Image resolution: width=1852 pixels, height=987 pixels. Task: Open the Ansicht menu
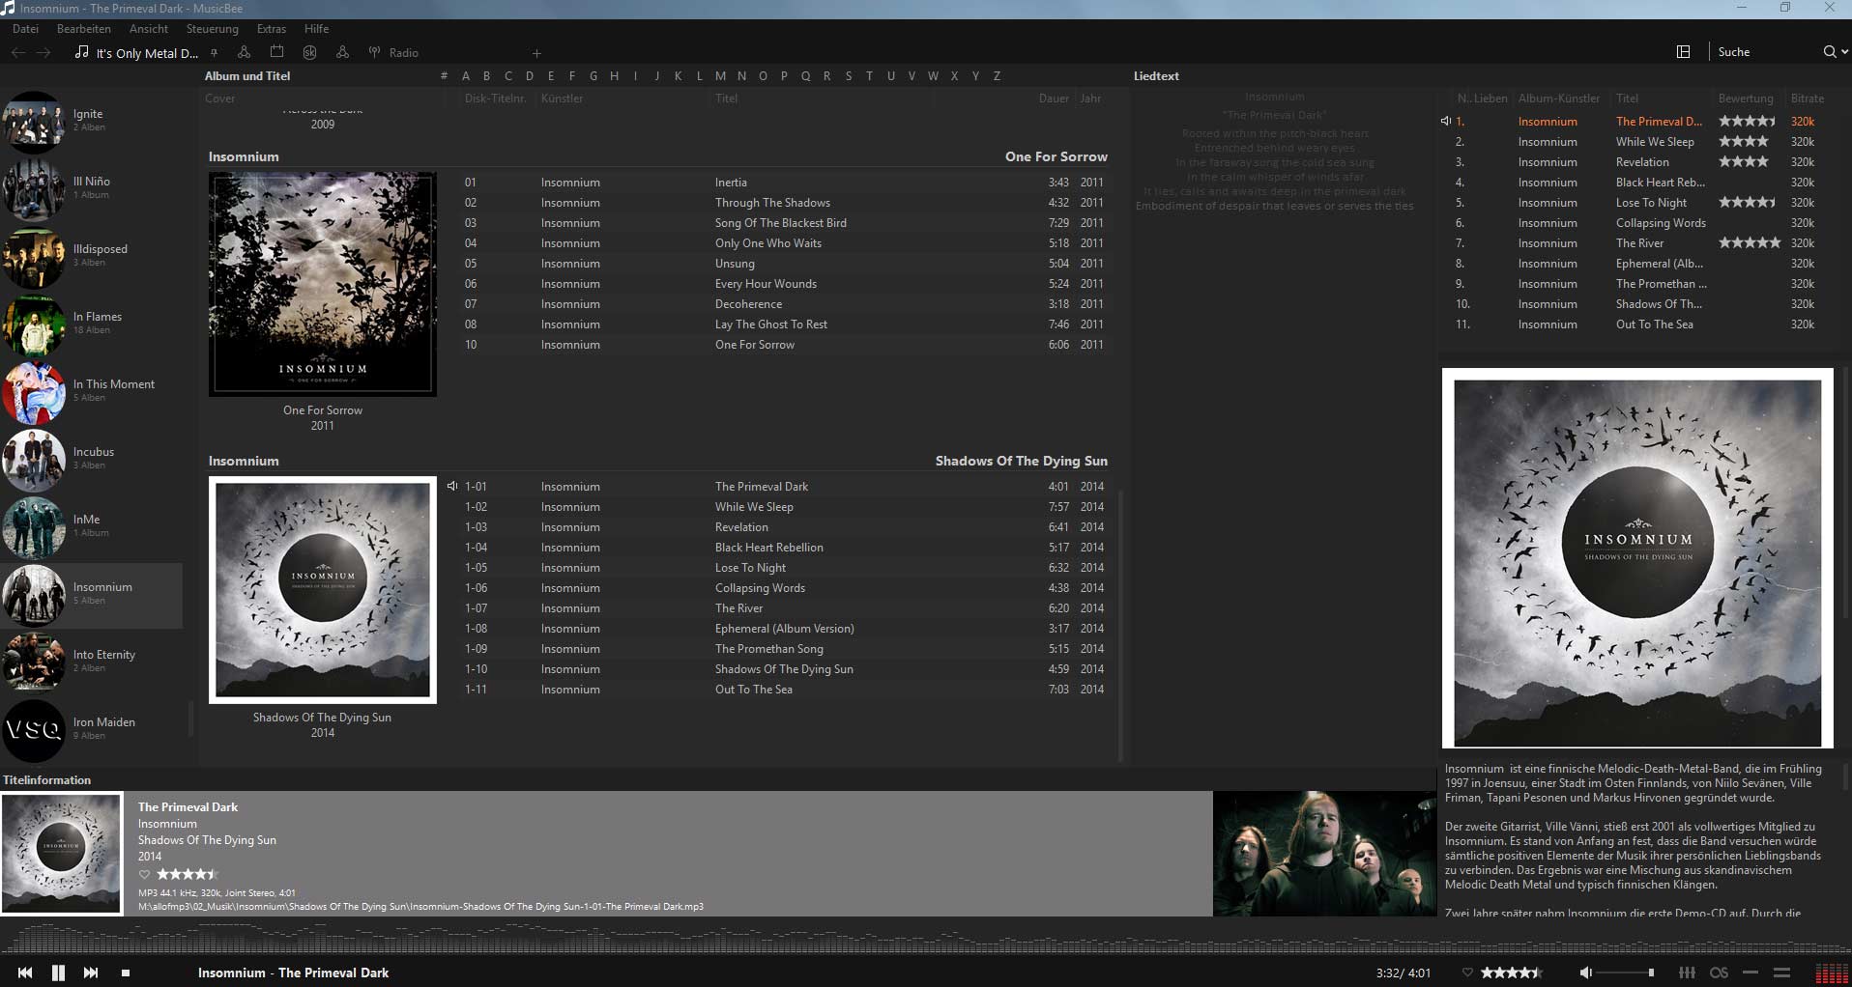point(149,29)
